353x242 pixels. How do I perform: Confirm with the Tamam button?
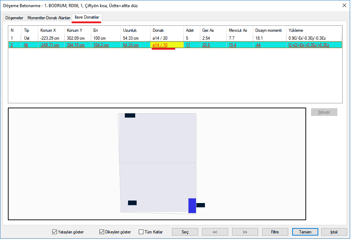pos(305,232)
